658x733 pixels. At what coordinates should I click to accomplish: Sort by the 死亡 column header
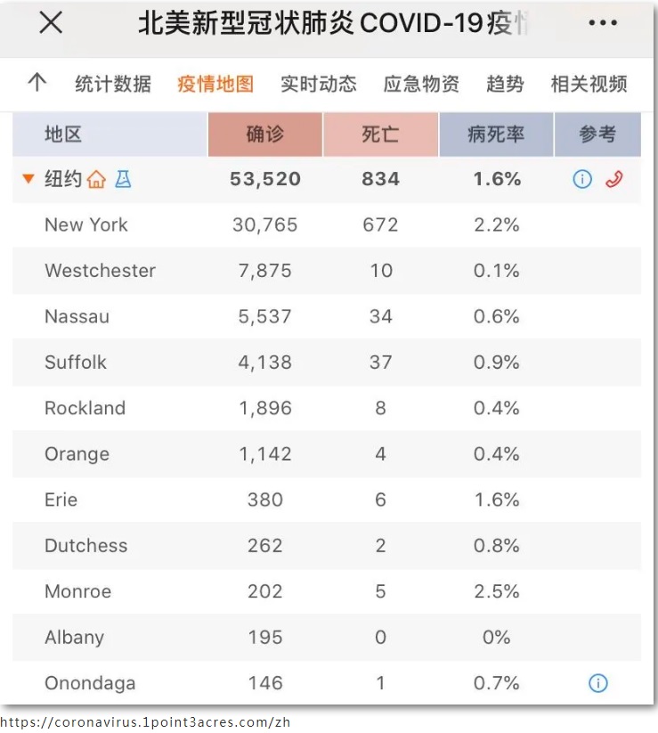[x=380, y=134]
